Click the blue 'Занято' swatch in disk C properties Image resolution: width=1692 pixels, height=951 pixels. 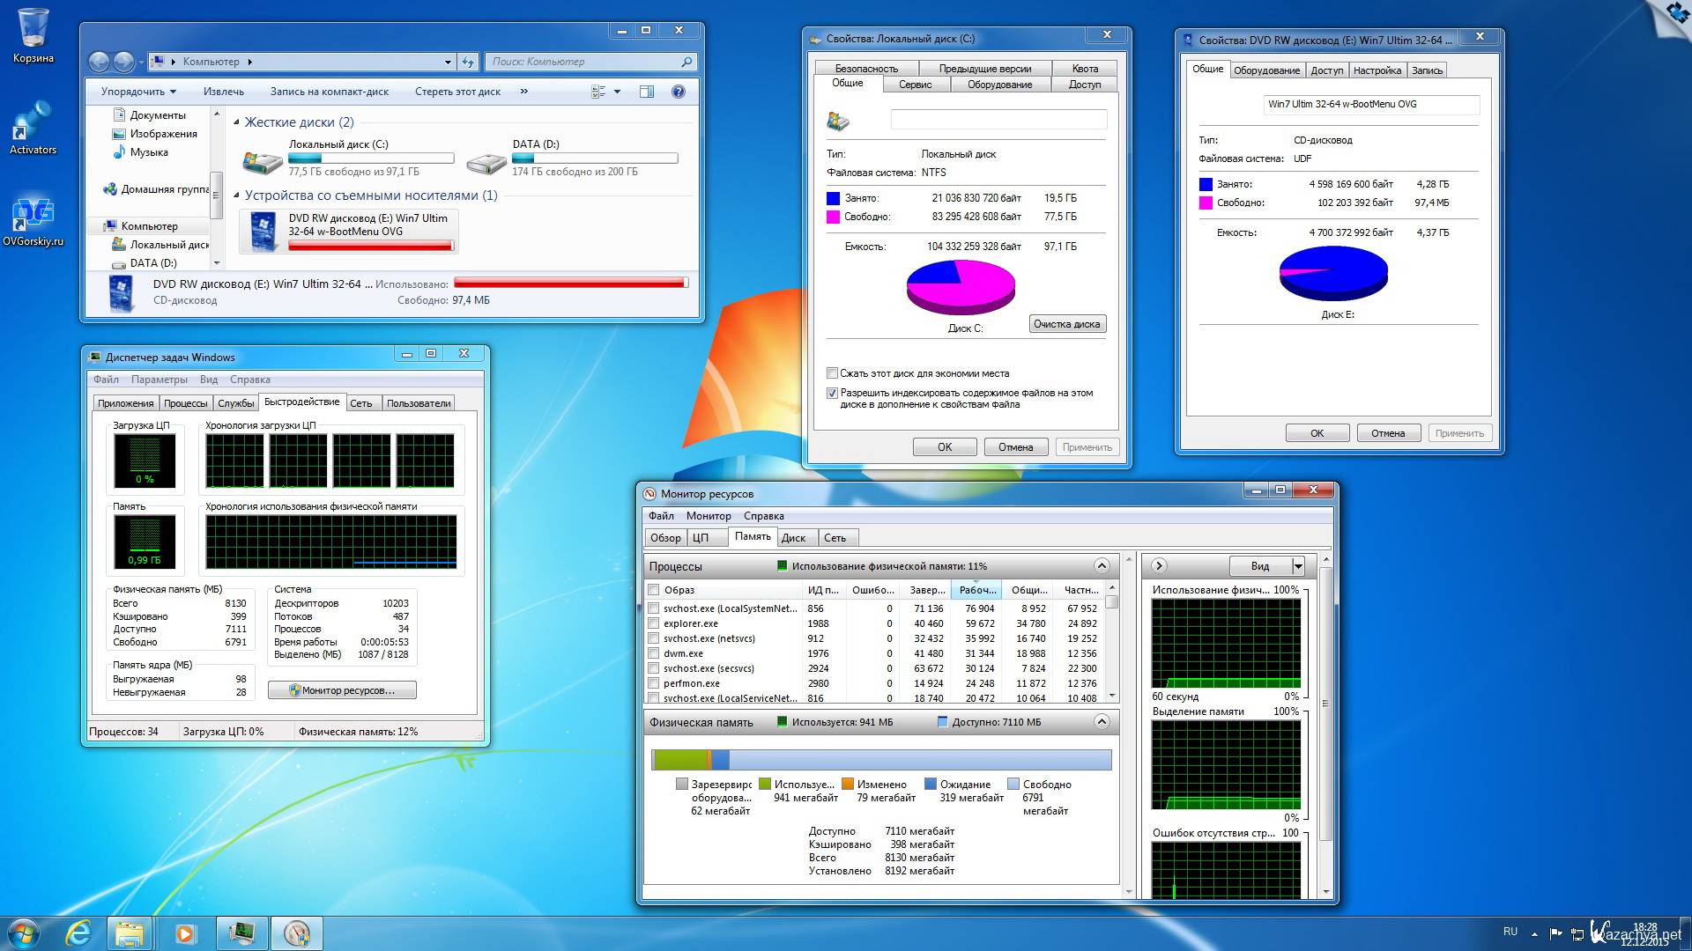(x=833, y=198)
